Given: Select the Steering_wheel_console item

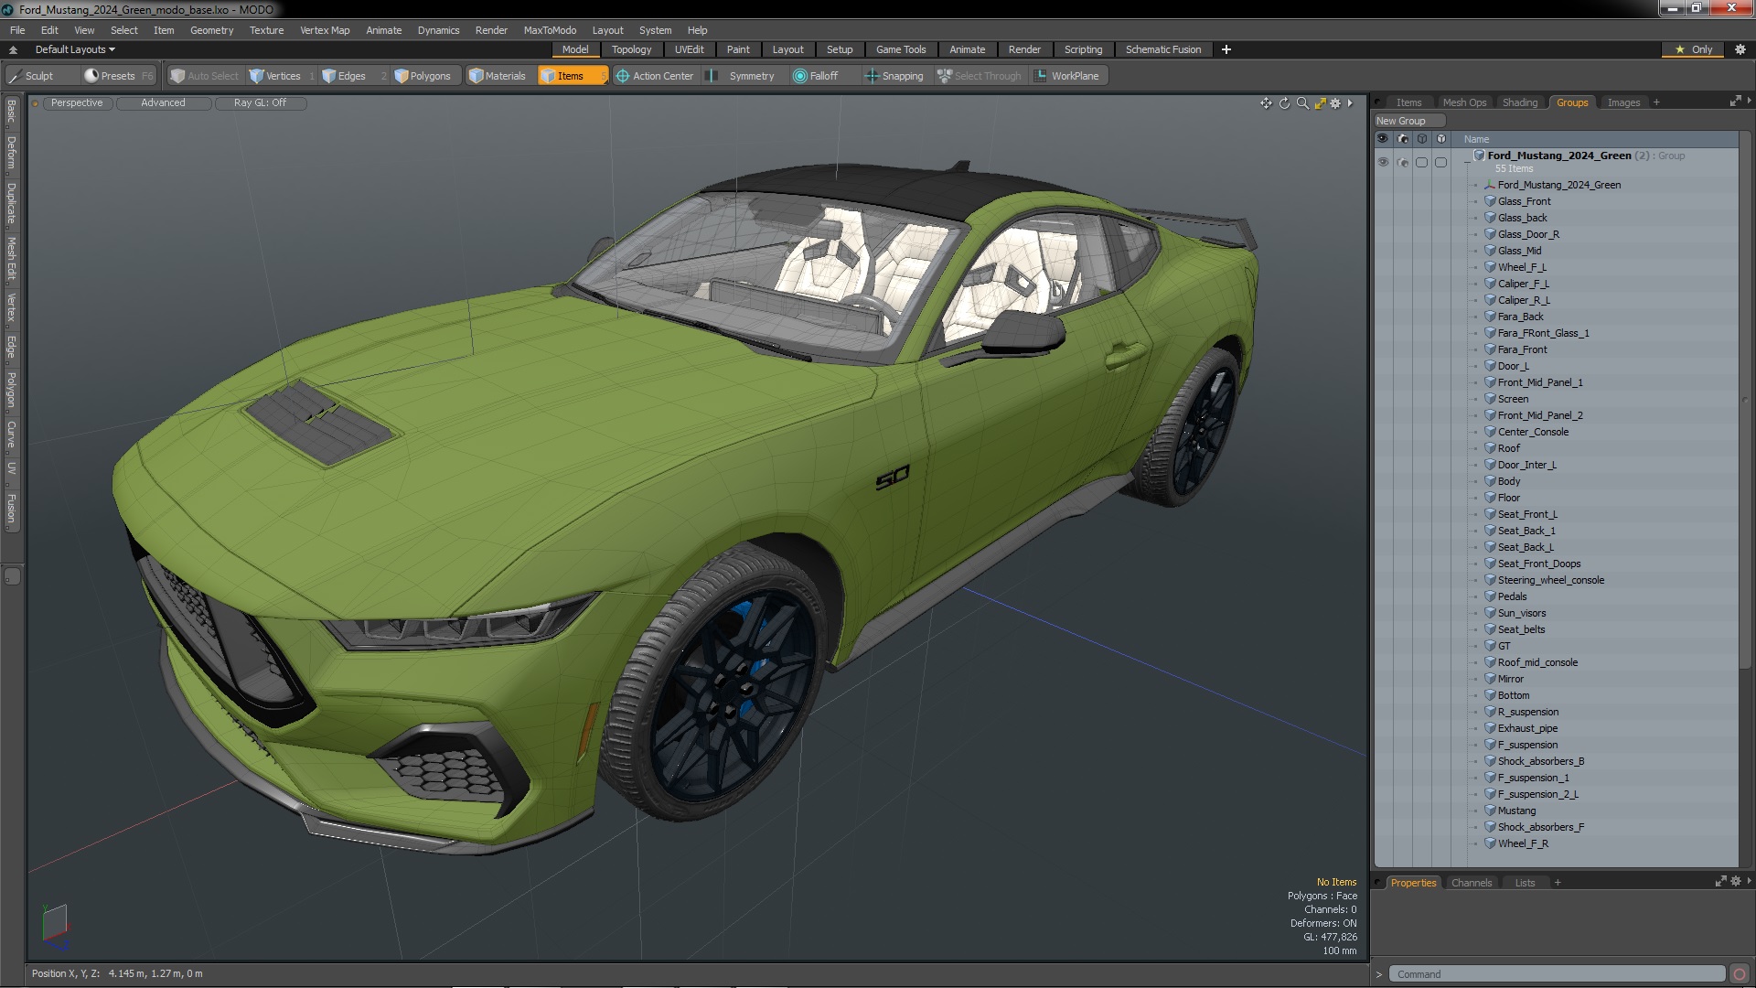Looking at the screenshot, I should tap(1550, 580).
